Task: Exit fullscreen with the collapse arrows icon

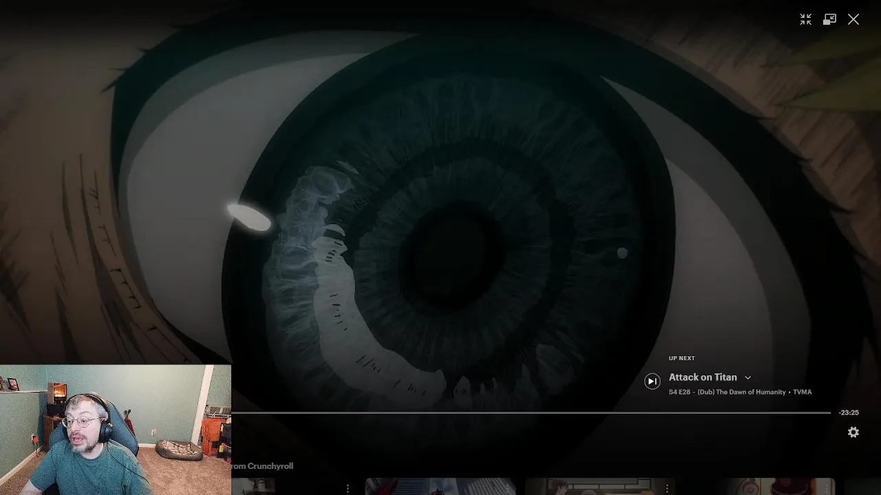Action: pyautogui.click(x=805, y=19)
